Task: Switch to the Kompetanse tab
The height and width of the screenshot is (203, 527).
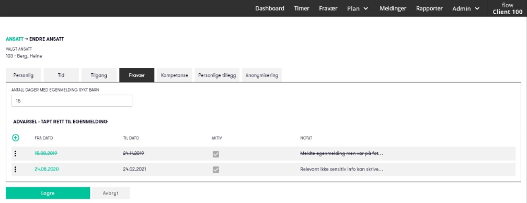Action: click(x=175, y=75)
